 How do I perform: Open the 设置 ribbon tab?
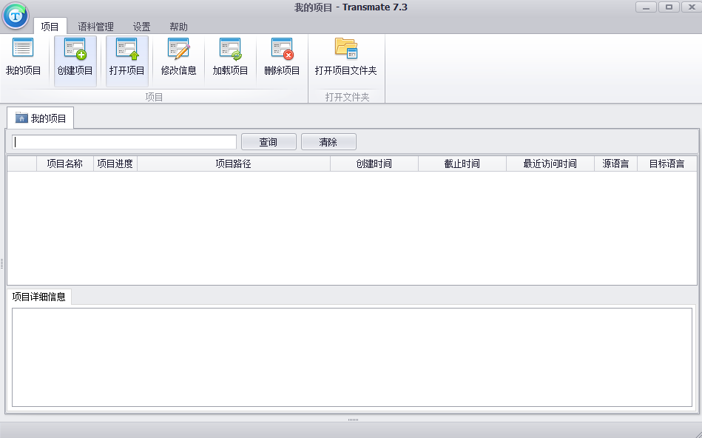141,27
